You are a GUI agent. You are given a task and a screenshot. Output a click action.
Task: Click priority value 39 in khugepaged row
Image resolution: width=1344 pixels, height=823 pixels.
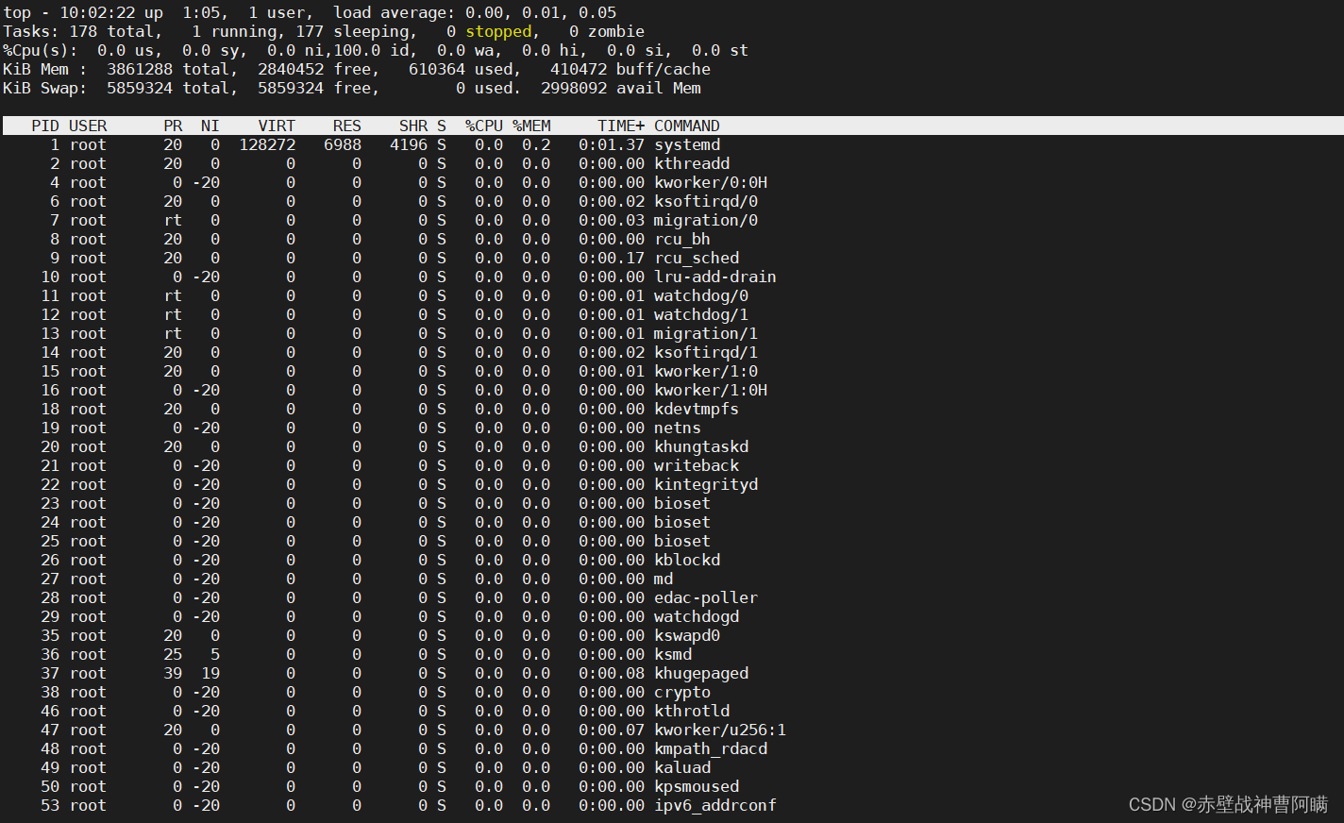pos(173,673)
